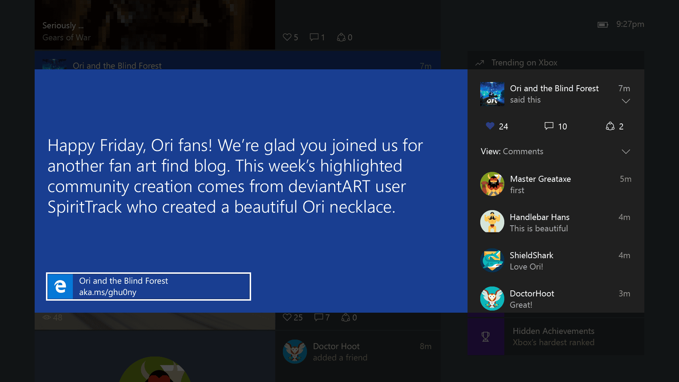Check the battery status icon
Image resolution: width=679 pixels, height=382 pixels.
click(603, 24)
